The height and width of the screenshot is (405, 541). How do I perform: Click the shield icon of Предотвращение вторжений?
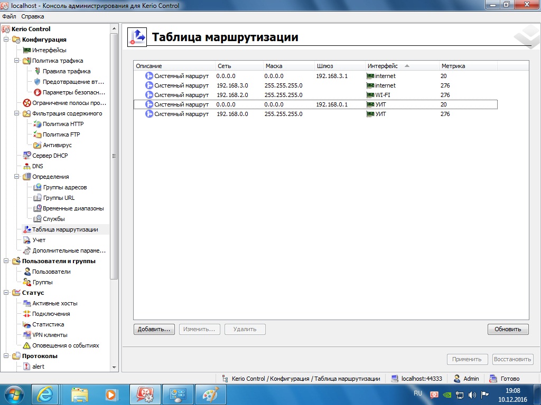pyautogui.click(x=38, y=82)
